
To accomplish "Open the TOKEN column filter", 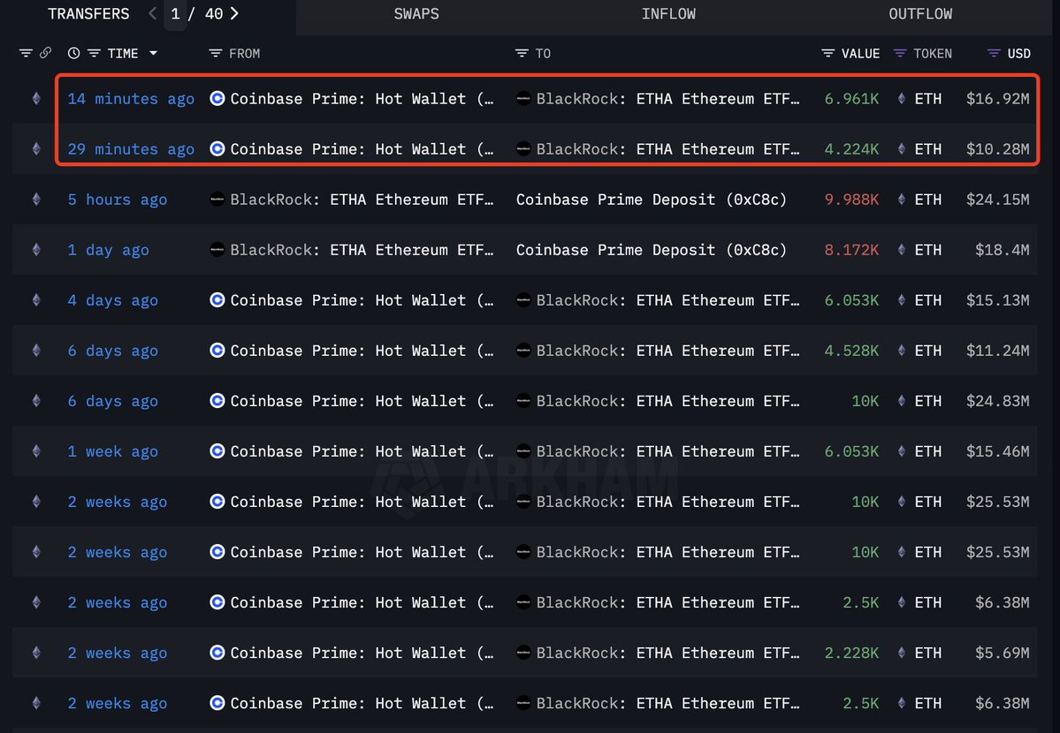I will click(x=900, y=53).
